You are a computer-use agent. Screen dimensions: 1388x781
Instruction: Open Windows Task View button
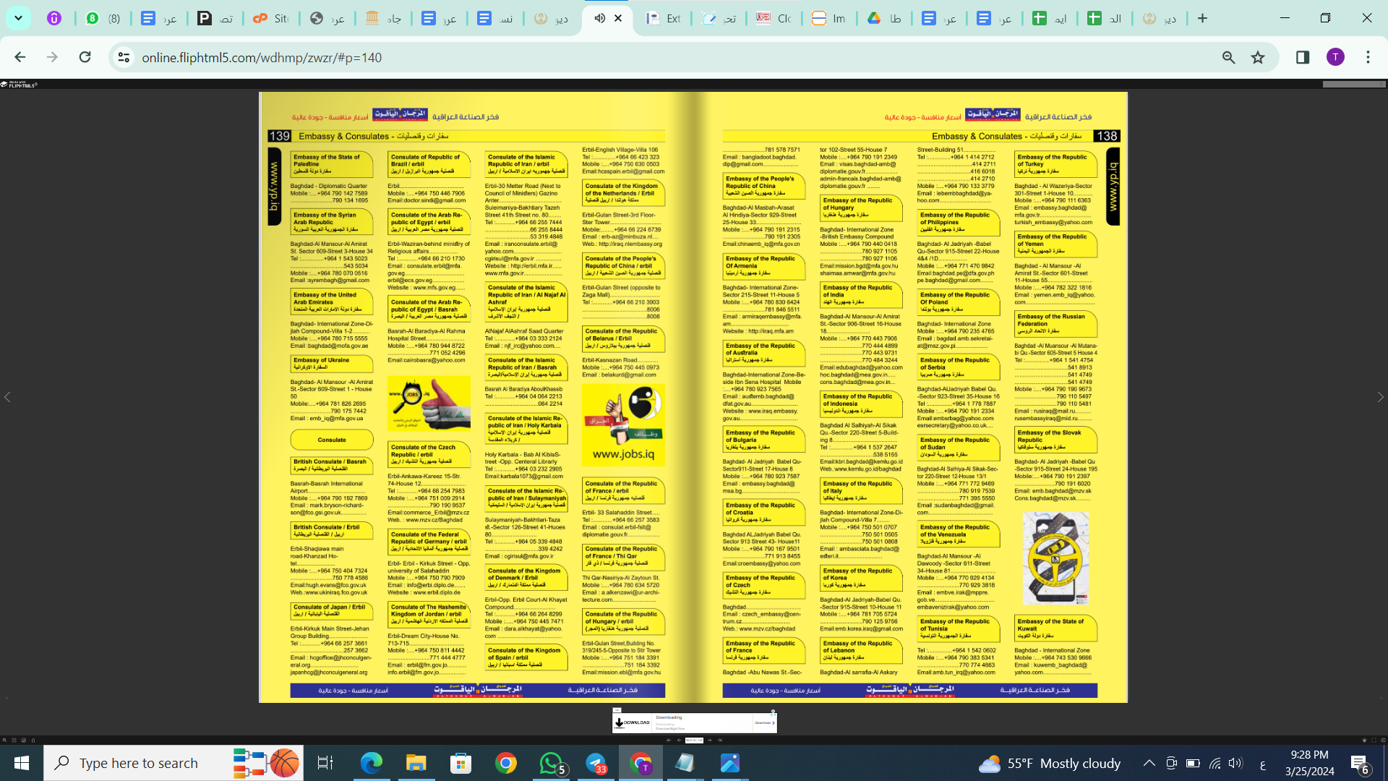[325, 763]
